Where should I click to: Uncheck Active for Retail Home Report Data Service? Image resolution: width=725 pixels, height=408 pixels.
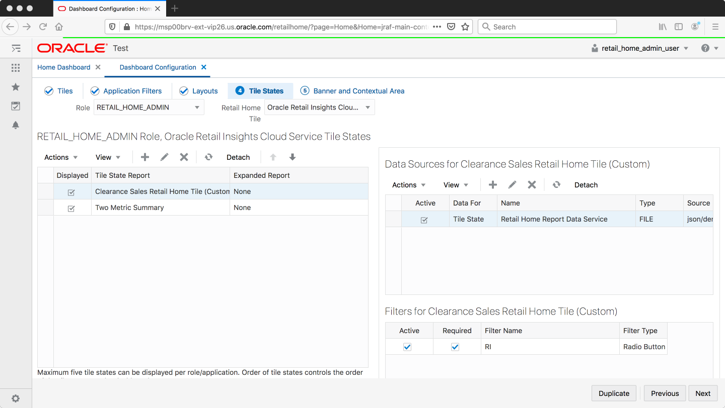(x=424, y=220)
